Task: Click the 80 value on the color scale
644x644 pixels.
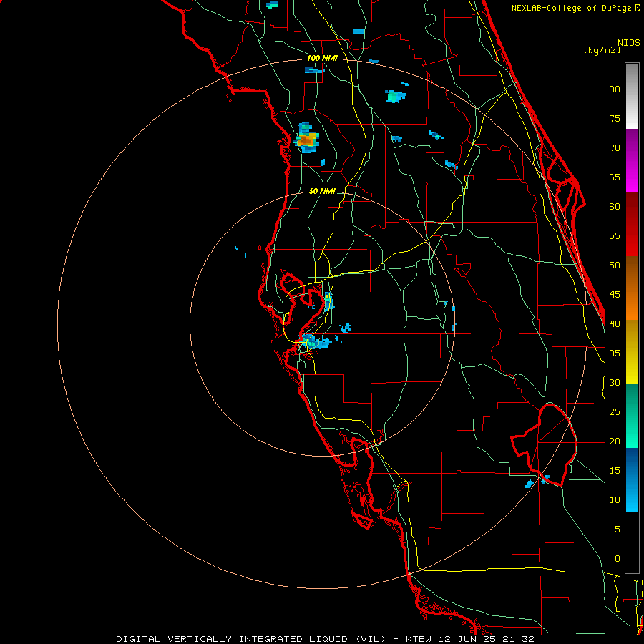Action: point(615,89)
